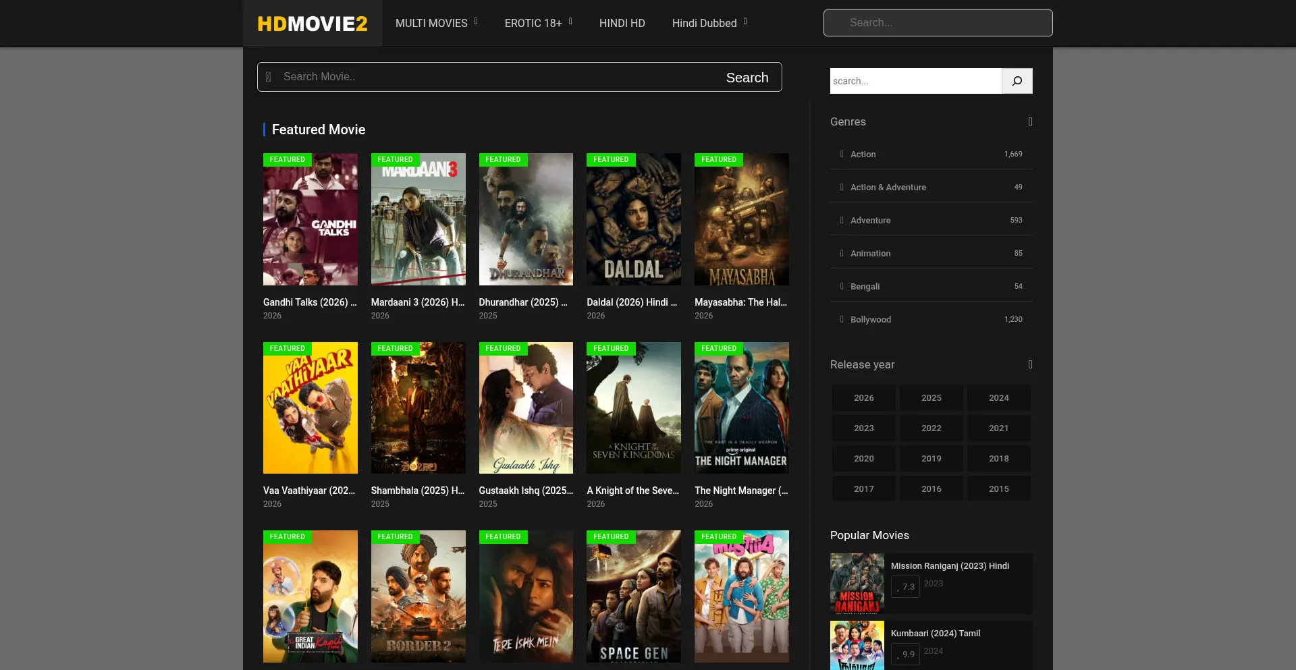Viewport: 1296px width, 670px height.
Task: Filter by release year 2026
Action: pos(864,398)
